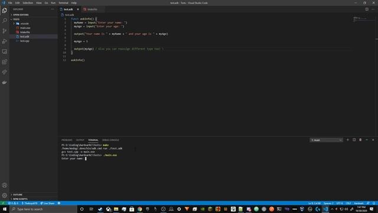This screenshot has width=378, height=213.
Task: Open the Terminal menu
Action: point(63,3)
